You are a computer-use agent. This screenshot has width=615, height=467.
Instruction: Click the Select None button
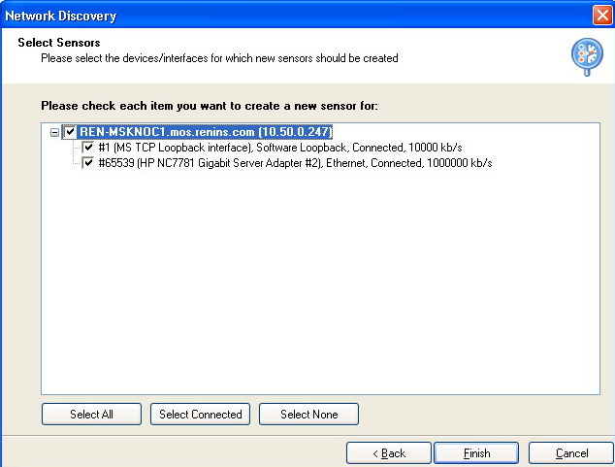(x=308, y=414)
